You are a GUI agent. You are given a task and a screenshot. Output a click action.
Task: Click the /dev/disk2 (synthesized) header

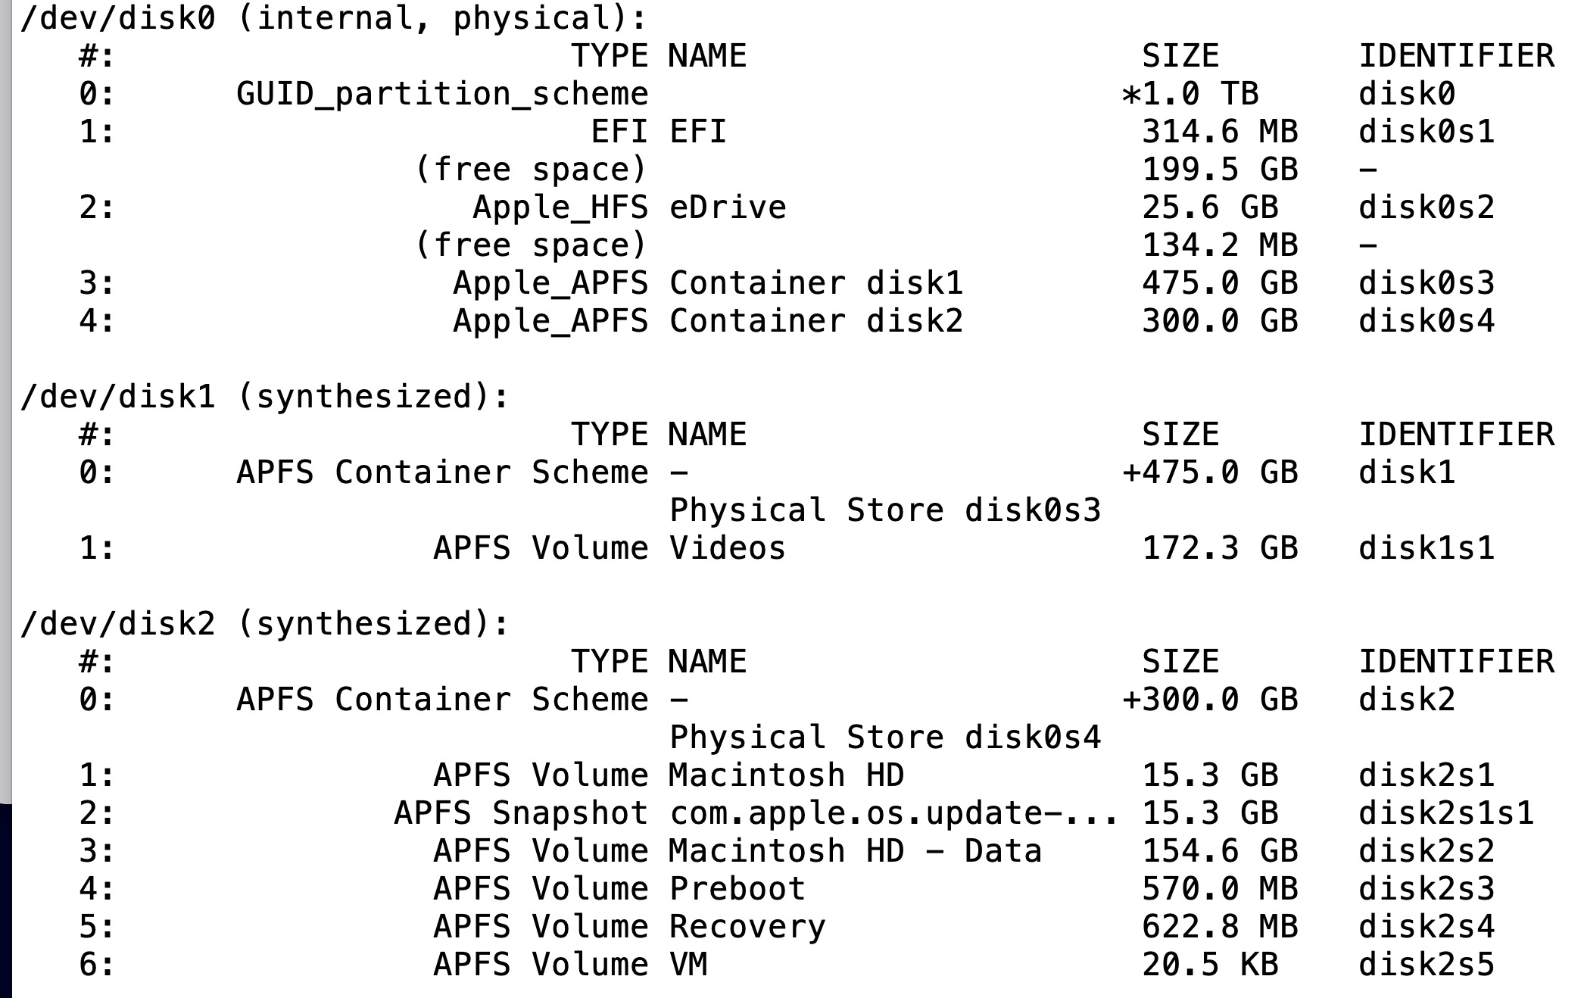click(265, 624)
